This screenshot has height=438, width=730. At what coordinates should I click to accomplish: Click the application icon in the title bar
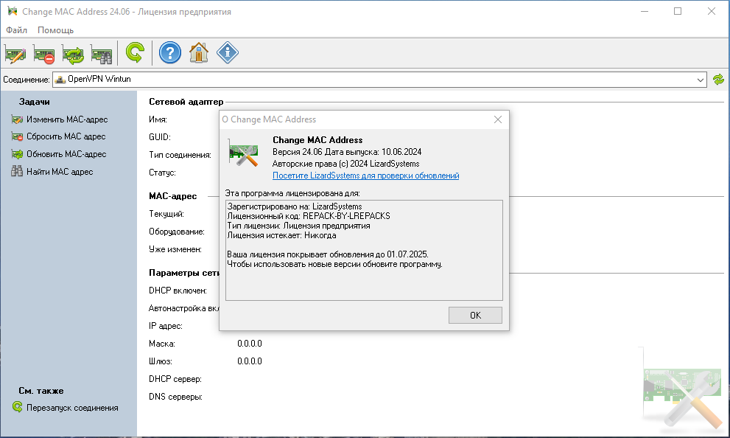(12, 11)
